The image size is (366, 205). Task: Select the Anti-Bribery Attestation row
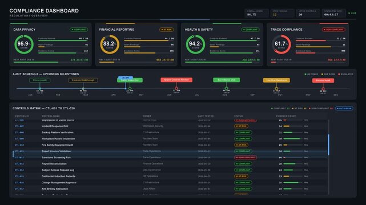170,189
